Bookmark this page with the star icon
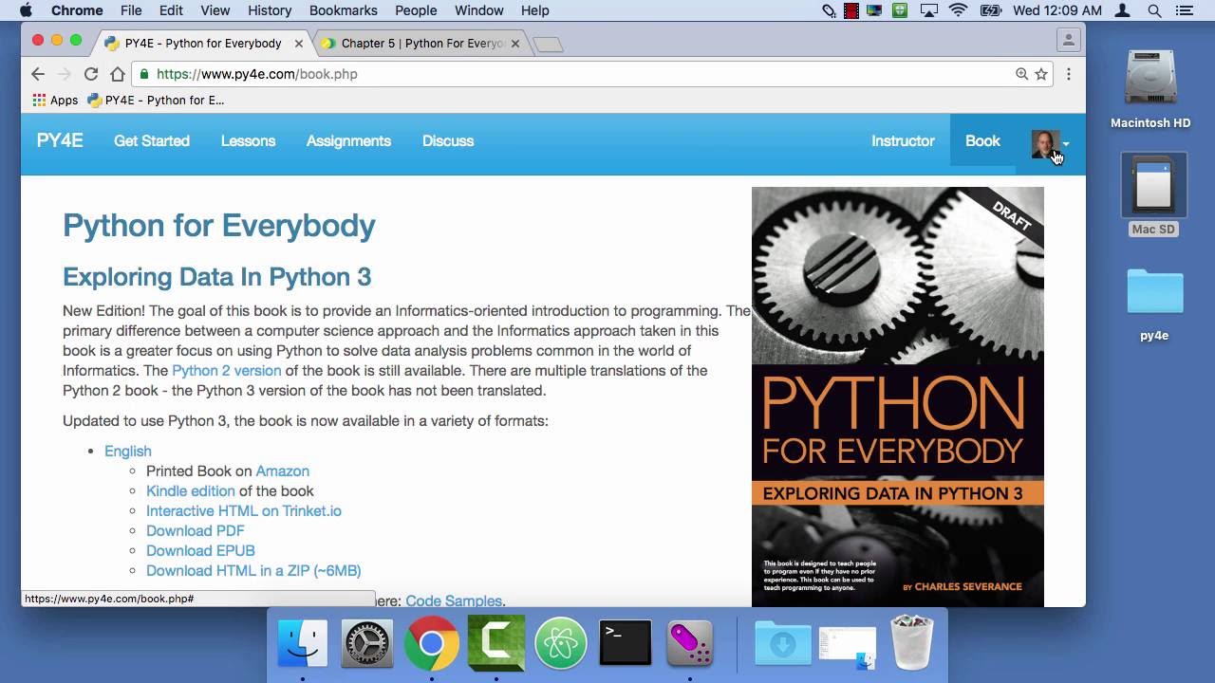Screen dimensions: 1215x683 pos(1041,74)
